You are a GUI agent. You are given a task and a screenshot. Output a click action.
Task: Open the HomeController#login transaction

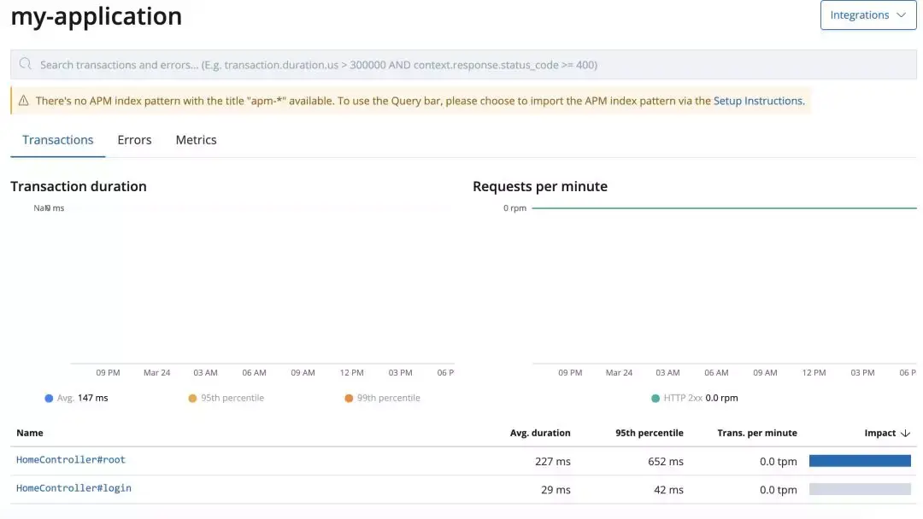(x=73, y=488)
